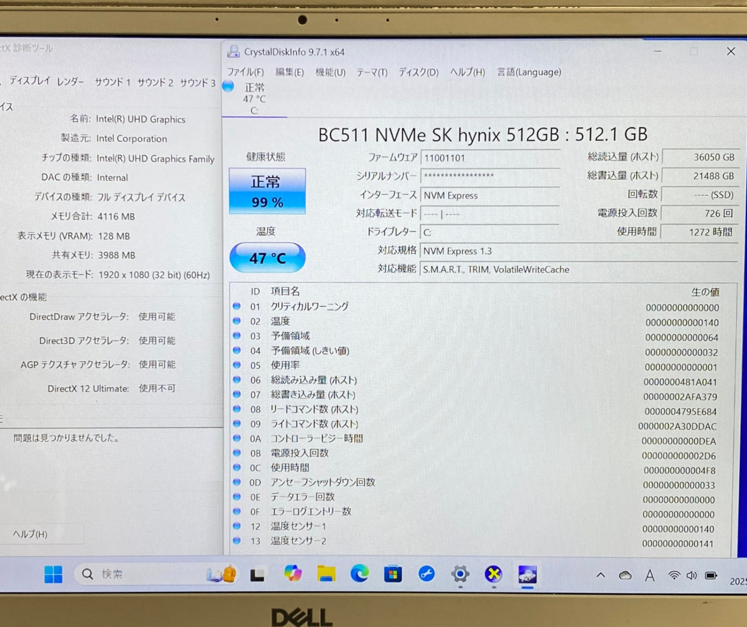Click the blue status dot next to 使用率 row
The height and width of the screenshot is (627, 747).
237,365
